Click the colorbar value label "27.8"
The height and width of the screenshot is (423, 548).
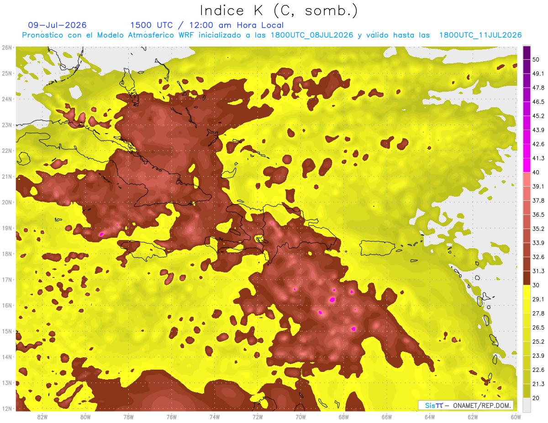tap(538, 313)
